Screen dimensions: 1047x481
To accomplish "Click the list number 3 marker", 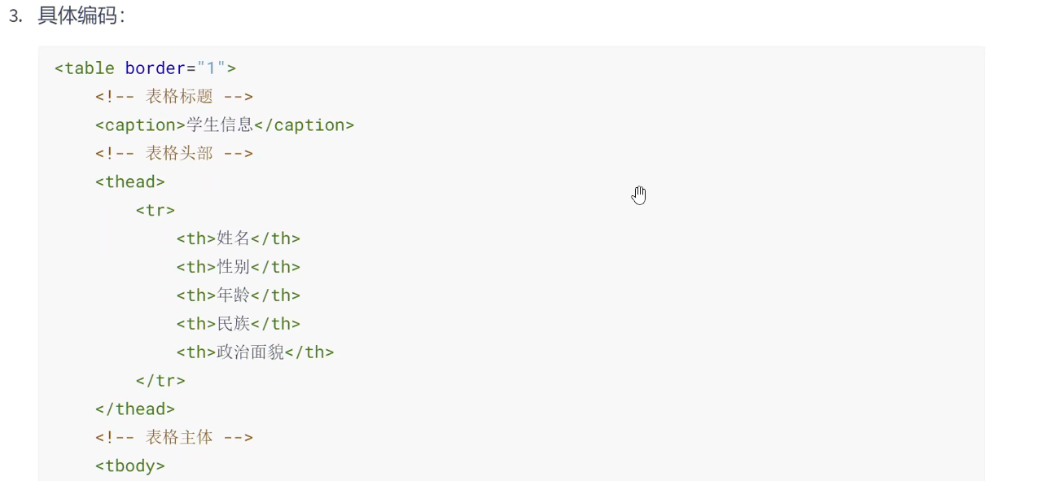I will coord(15,17).
